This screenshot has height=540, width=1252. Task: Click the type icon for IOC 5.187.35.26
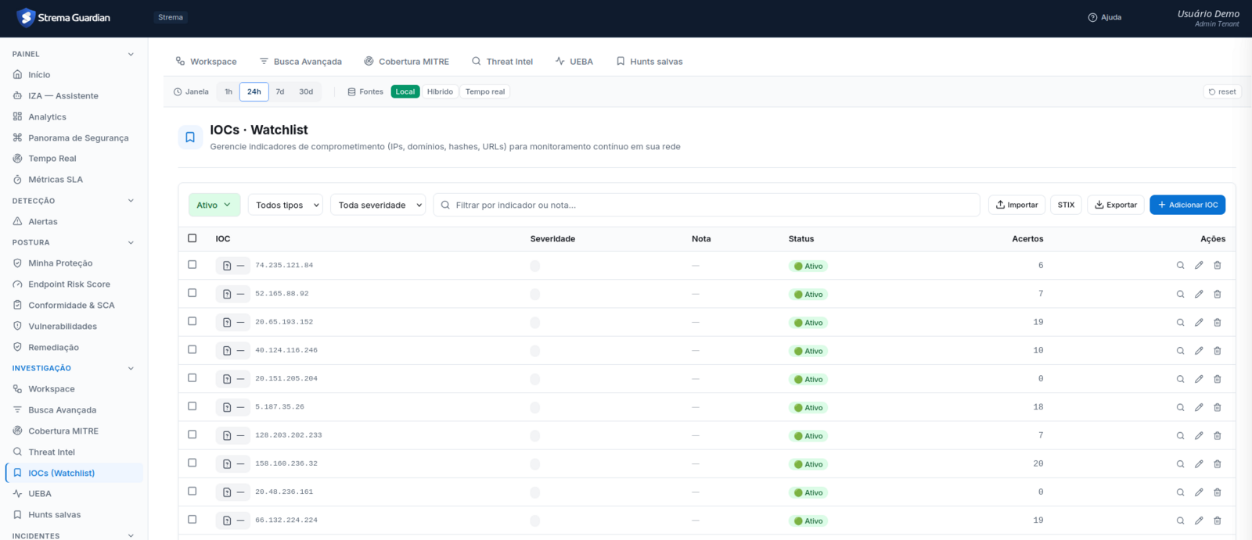pyautogui.click(x=227, y=407)
